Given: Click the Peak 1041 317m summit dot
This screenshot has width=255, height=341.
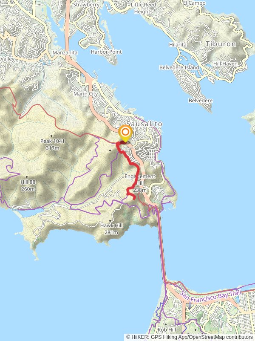Looking at the screenshot, I should coord(51,136).
